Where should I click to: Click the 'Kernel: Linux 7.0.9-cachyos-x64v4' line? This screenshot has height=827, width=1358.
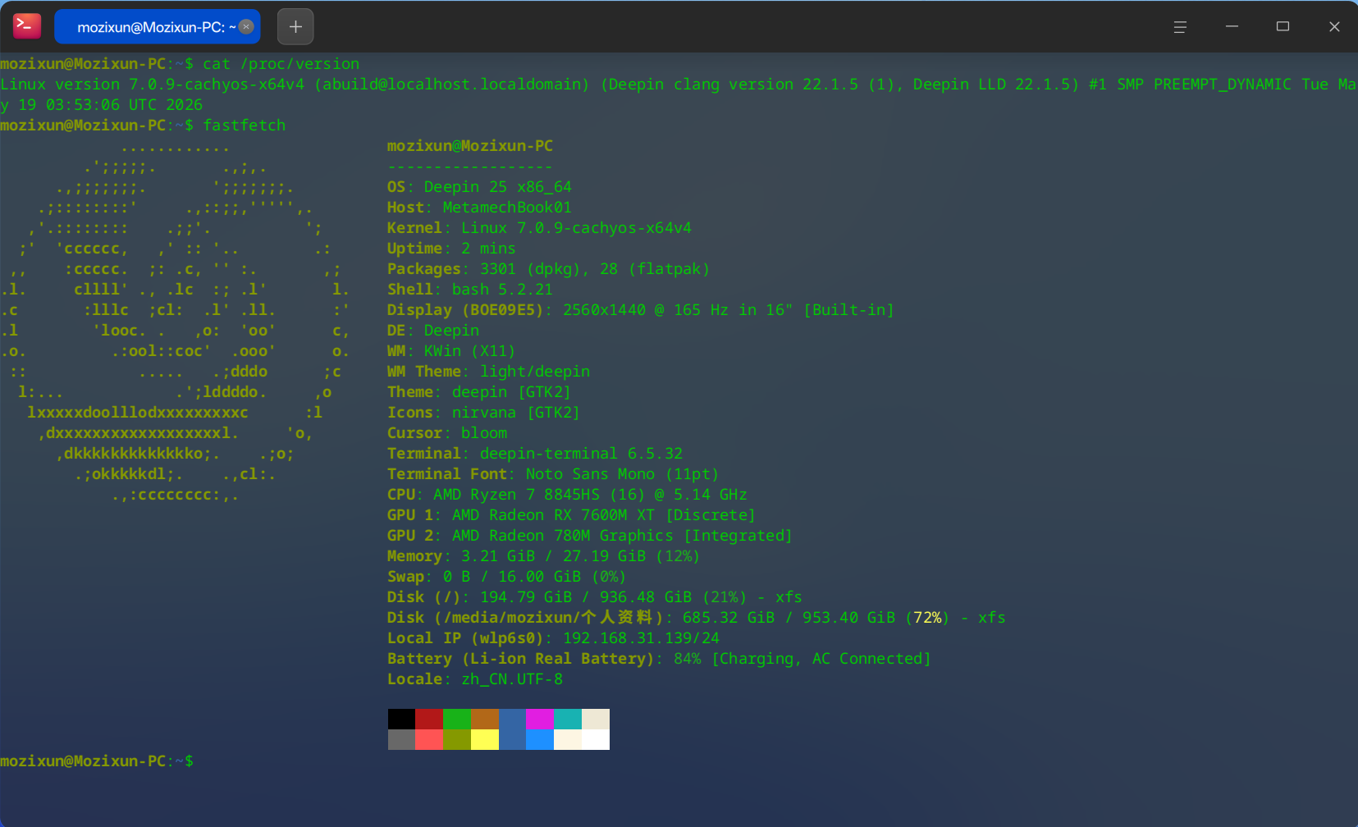point(539,228)
